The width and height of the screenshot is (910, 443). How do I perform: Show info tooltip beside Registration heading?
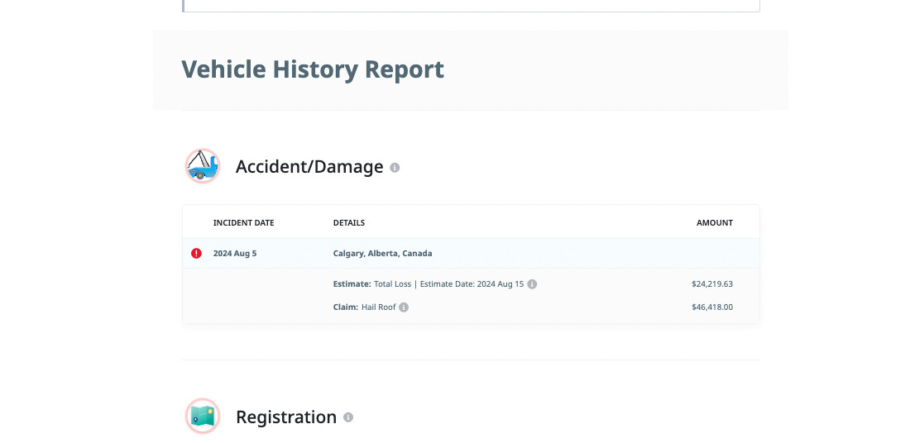point(348,417)
